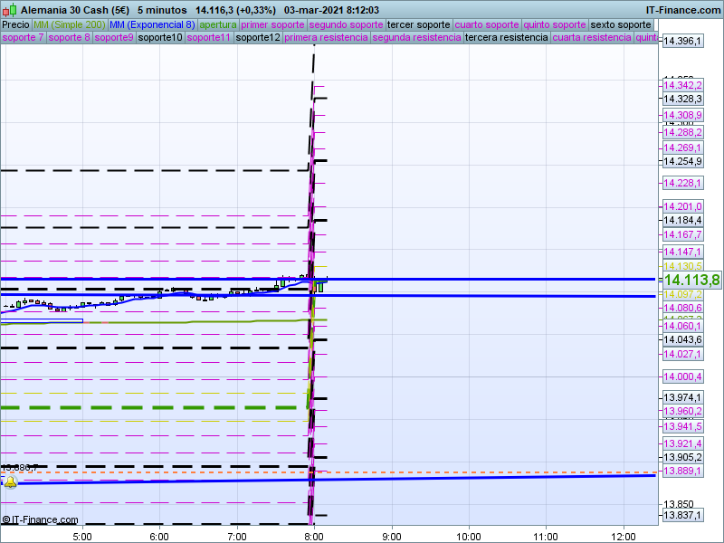Select the primera resistencia indicator label

tap(326, 38)
